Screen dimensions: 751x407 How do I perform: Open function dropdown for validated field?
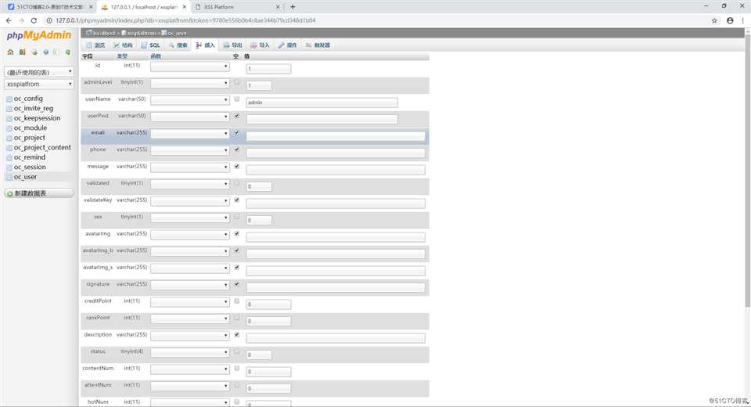click(x=189, y=184)
